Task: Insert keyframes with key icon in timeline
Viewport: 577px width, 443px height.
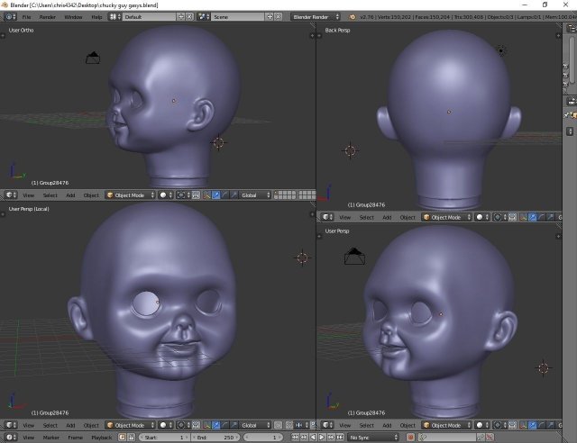Action: pyautogui.click(x=481, y=438)
